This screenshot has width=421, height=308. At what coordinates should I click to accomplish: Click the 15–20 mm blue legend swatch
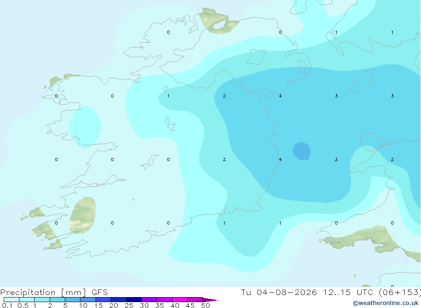click(103, 300)
